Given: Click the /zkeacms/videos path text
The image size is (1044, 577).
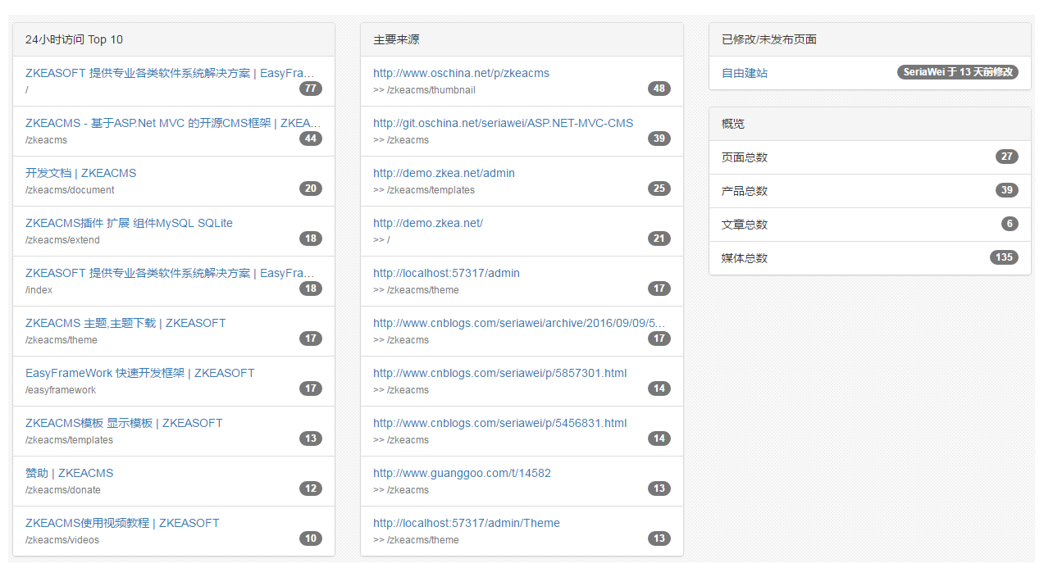Looking at the screenshot, I should 62,540.
